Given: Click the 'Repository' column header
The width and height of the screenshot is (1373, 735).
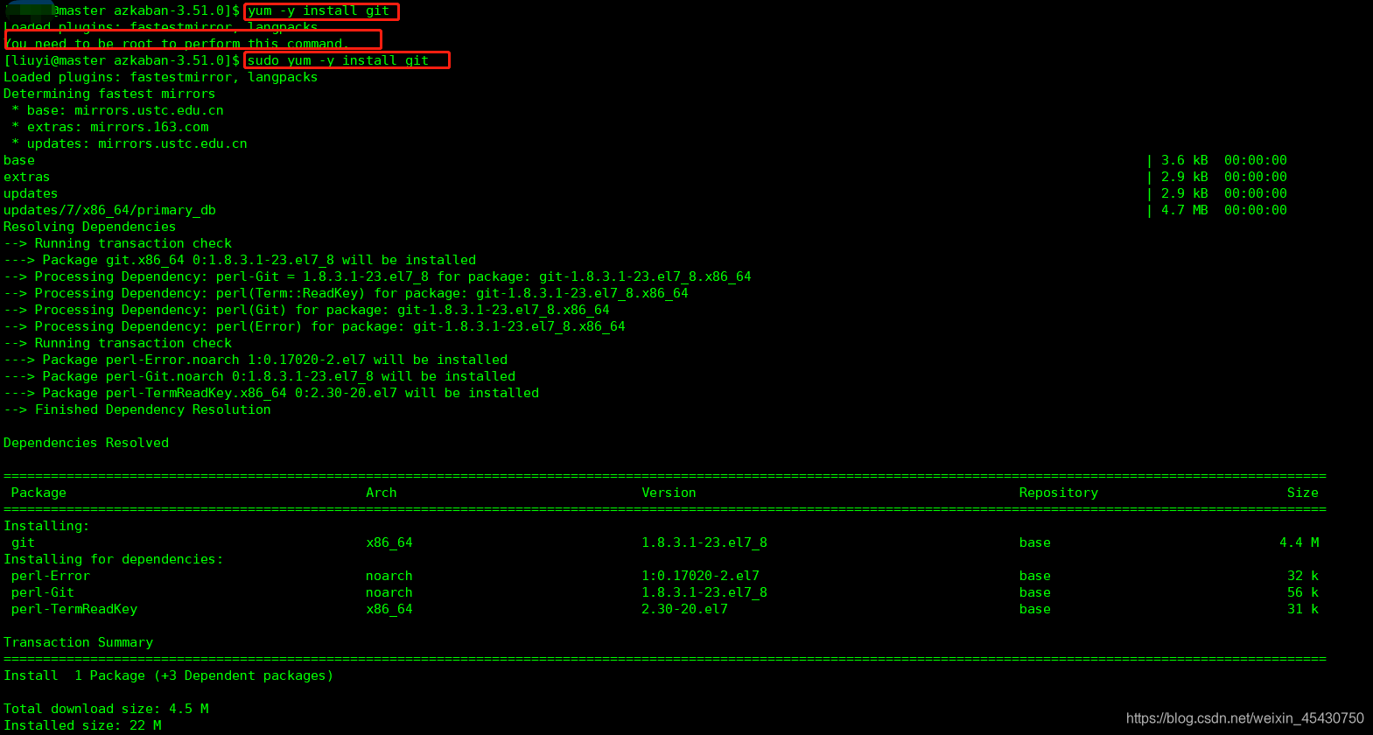Looking at the screenshot, I should [1058, 493].
